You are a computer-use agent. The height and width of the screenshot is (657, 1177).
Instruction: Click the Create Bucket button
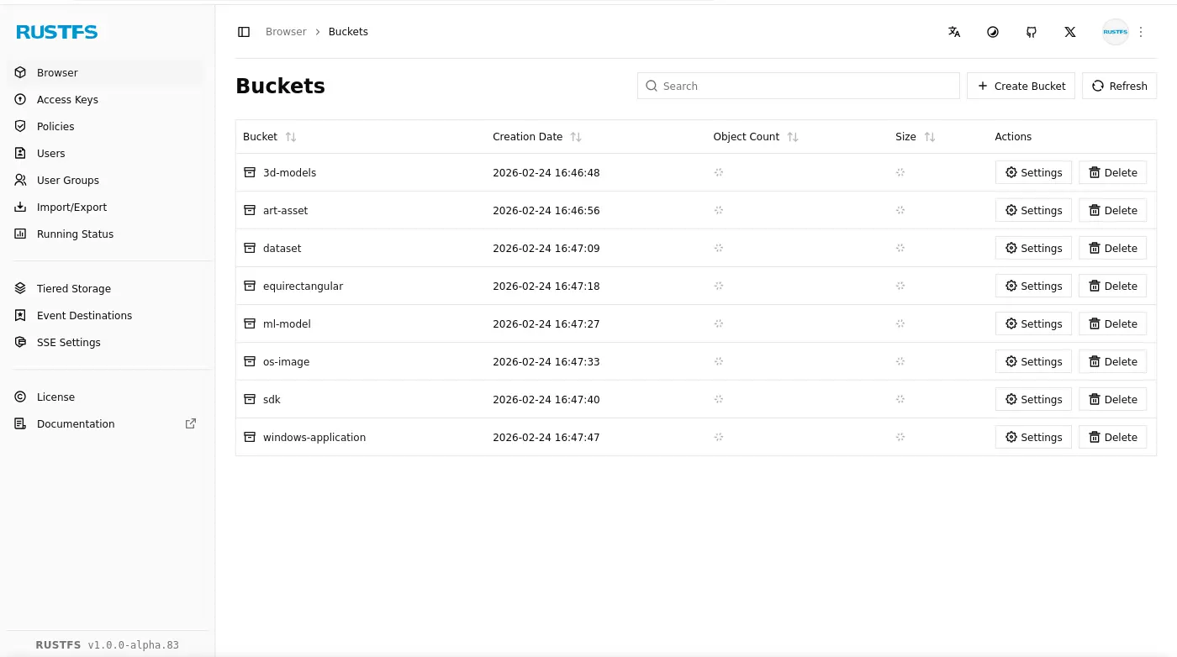(x=1021, y=86)
